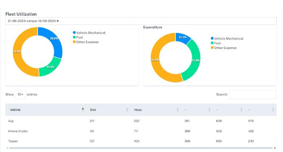The width and height of the screenshot is (283, 152).
Task: Select the Innova Crysta table row
Action: [18, 131]
